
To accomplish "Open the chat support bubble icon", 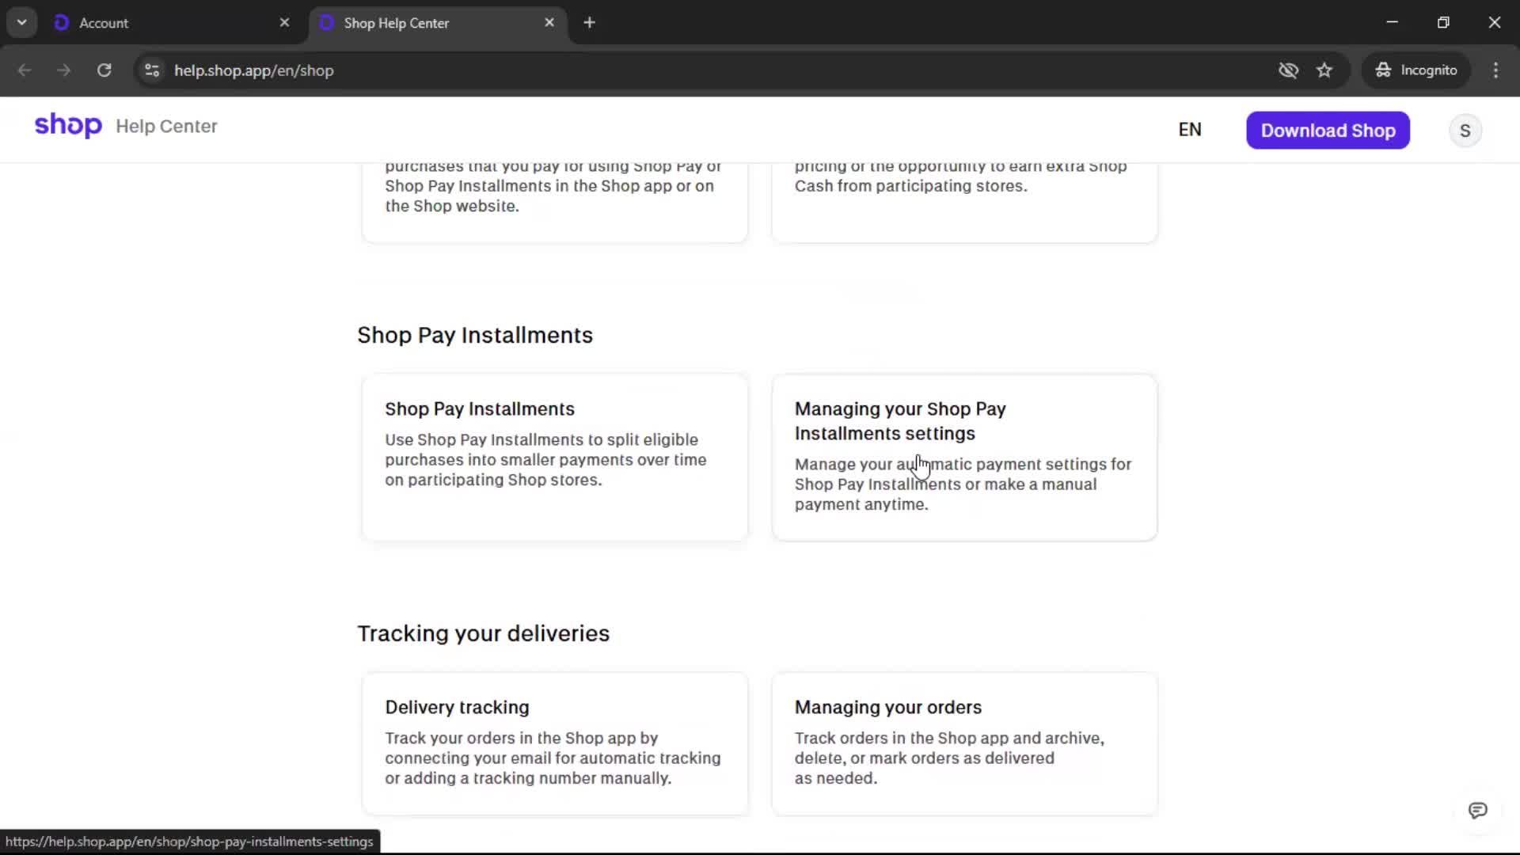I will coord(1477,811).
